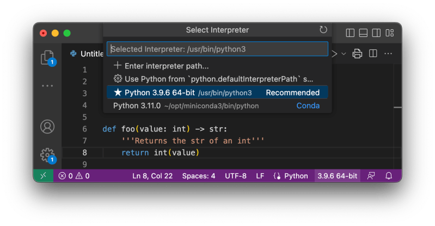The height and width of the screenshot is (226, 435).
Task: Open the Manage gear icon
Action: tap(47, 154)
